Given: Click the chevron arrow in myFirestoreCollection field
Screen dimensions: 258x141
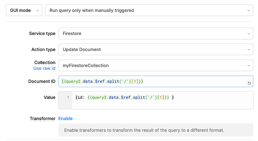Looking at the screenshot, I should tap(249, 66).
